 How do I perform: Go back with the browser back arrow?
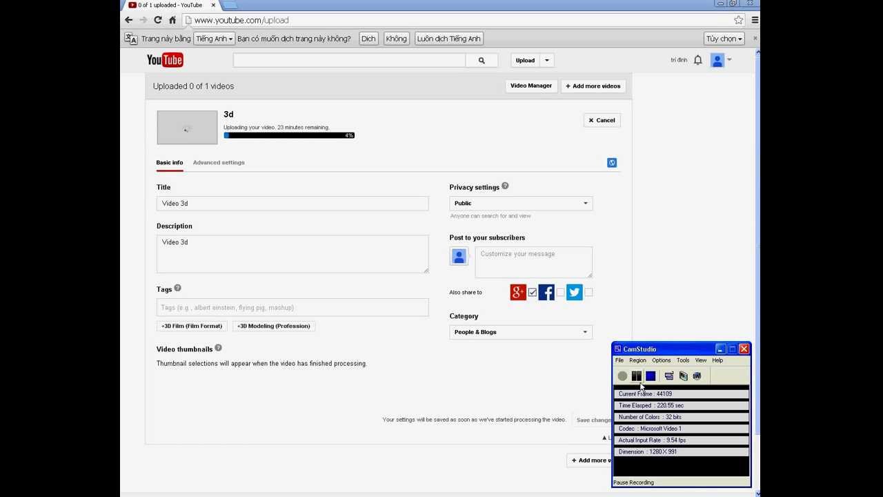click(128, 20)
